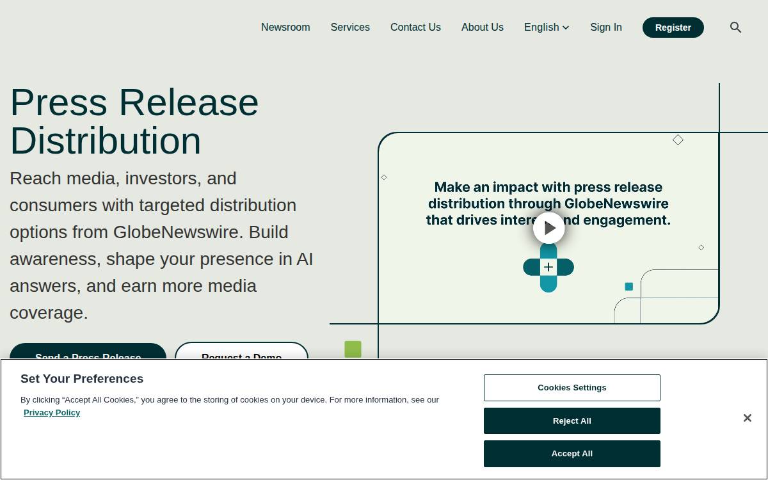The width and height of the screenshot is (768, 480).
Task: Close the cookie preferences banner
Action: [747, 418]
